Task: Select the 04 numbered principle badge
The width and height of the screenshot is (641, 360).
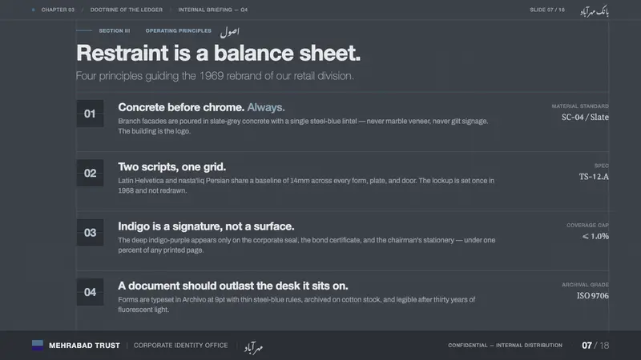Action: point(90,292)
